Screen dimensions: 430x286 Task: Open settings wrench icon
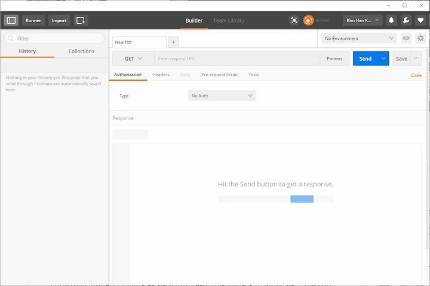[x=406, y=20]
